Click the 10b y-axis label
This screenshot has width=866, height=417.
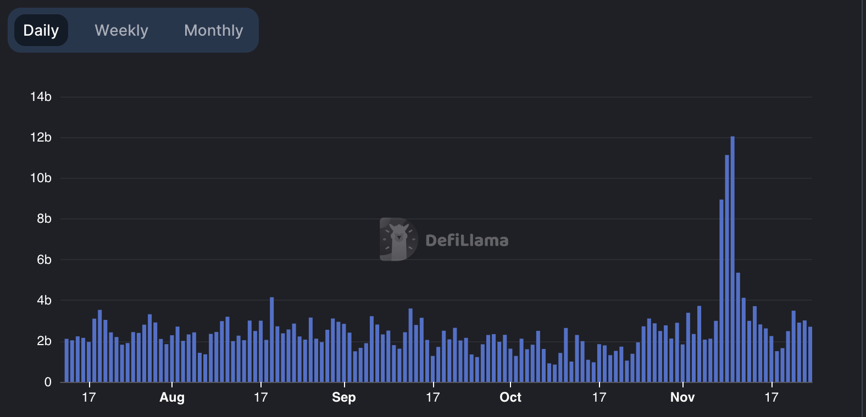coord(41,178)
